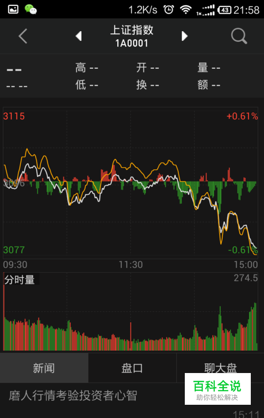The image size is (264, 418).
Task: Tap the WeChat notification icon in status bar
Action: coord(31,10)
